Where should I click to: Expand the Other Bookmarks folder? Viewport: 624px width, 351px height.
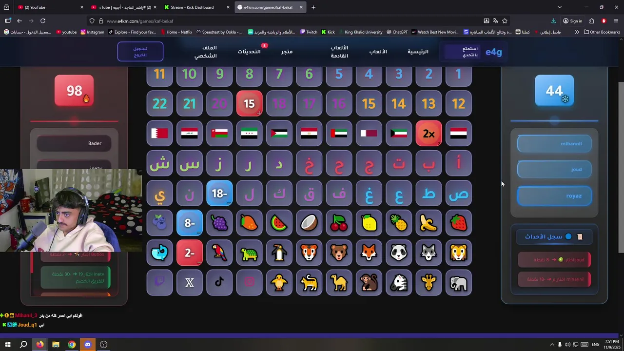(602, 32)
